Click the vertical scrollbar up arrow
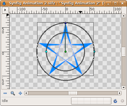Screen dimensions: 127x106 pos(123,16)
